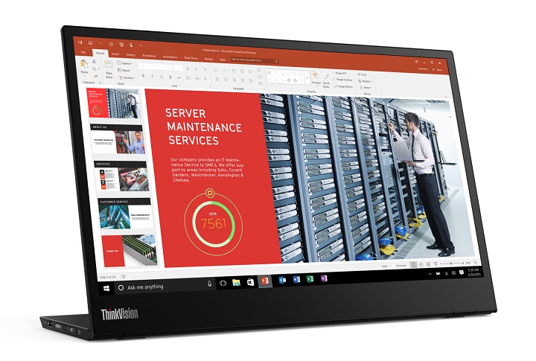Select the About Us slide thumbnail
Screen dimensions: 536x361
pyautogui.click(x=118, y=139)
